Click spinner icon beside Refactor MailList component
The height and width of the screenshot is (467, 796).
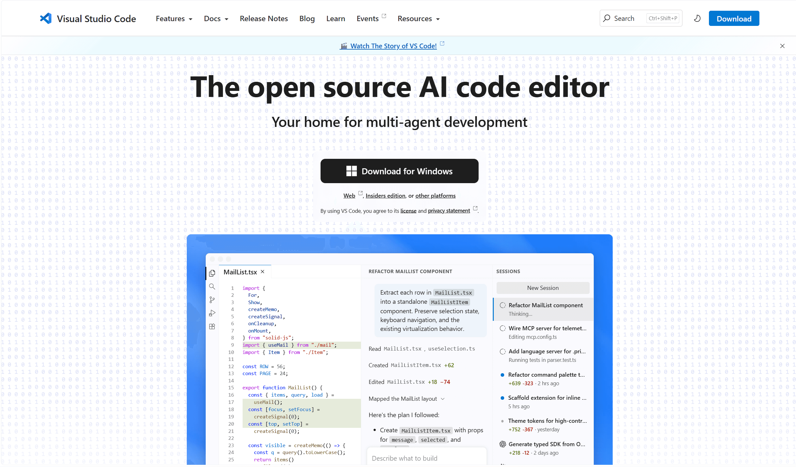[503, 305]
